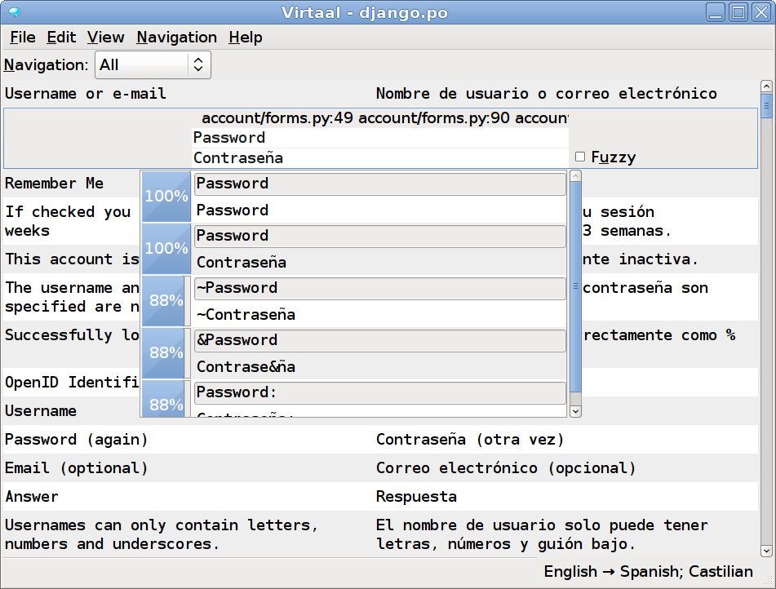Click the Virtaal app icon in title bar
The image size is (776, 589).
[x=14, y=12]
